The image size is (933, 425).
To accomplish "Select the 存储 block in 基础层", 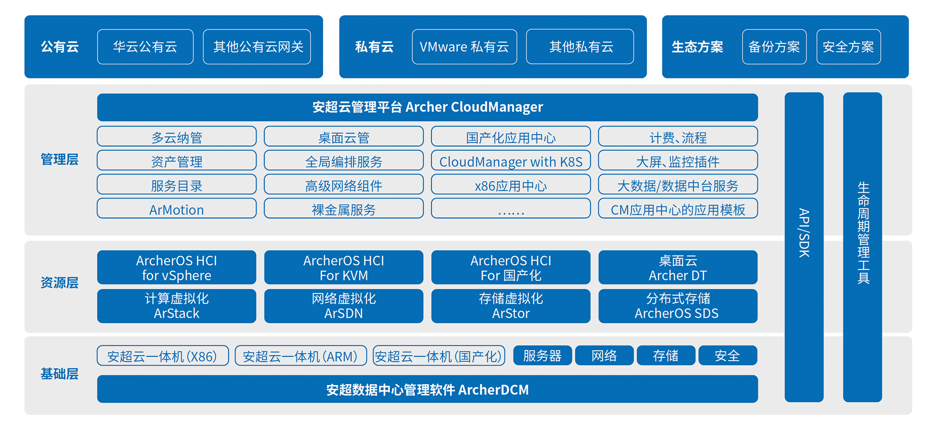I will [666, 355].
